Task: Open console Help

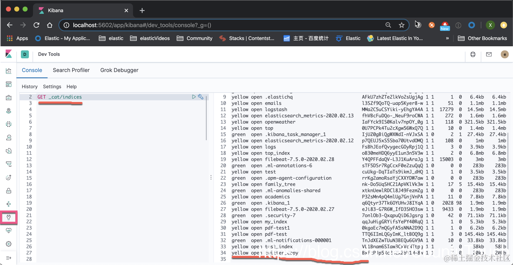Action: tap(72, 87)
